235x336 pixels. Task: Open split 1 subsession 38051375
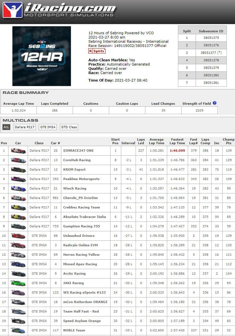(211, 38)
